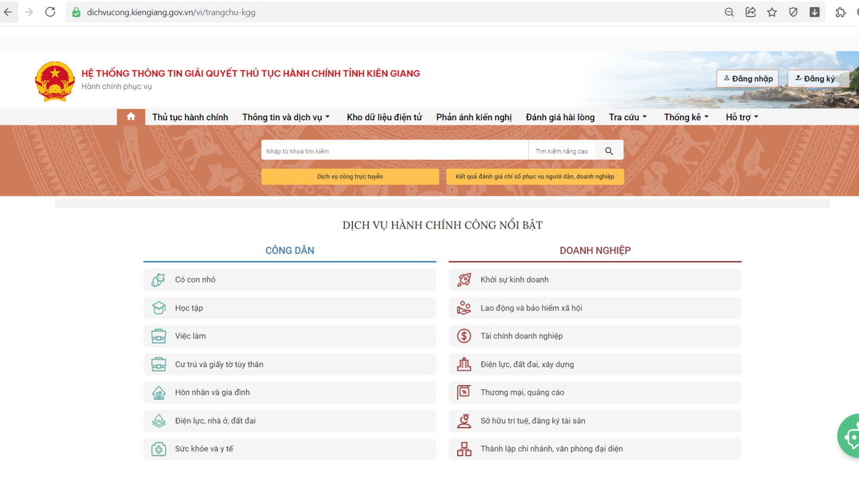Expand the Tra cứu dropdown menu
The image size is (859, 483).
pos(627,117)
